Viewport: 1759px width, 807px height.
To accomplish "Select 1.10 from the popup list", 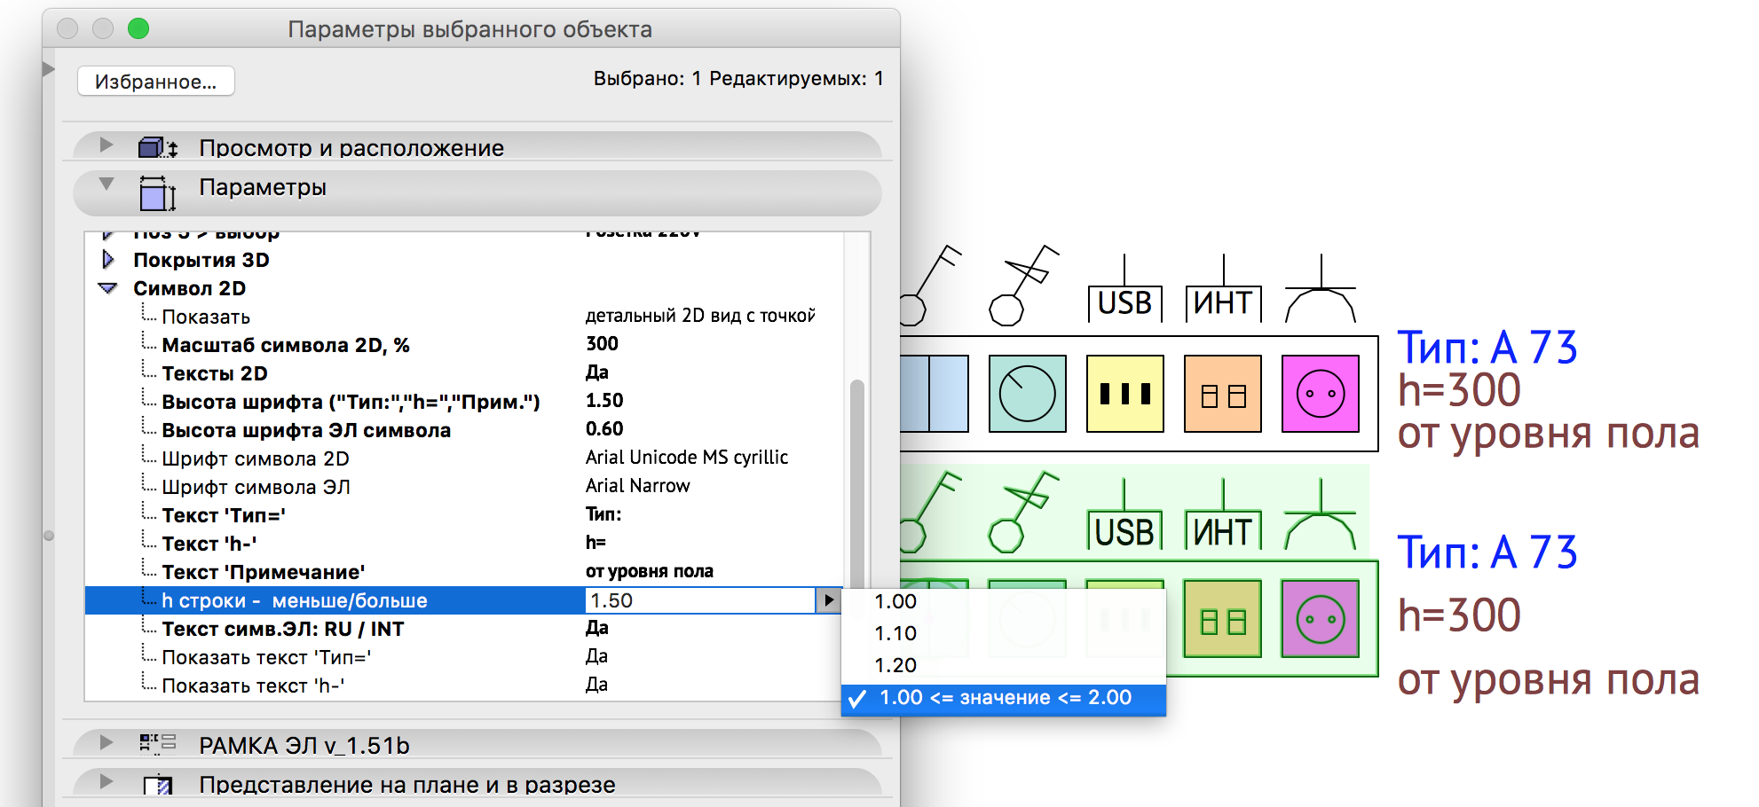I will 895,633.
